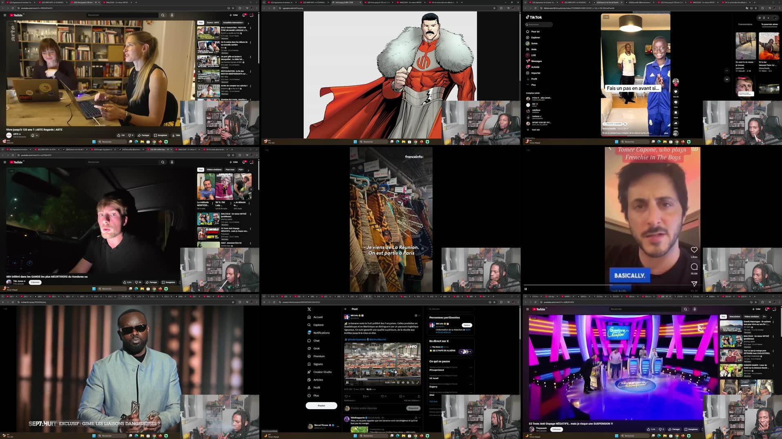Click the Poster button on X
Viewport: 782px width, 439px height.
(x=321, y=406)
